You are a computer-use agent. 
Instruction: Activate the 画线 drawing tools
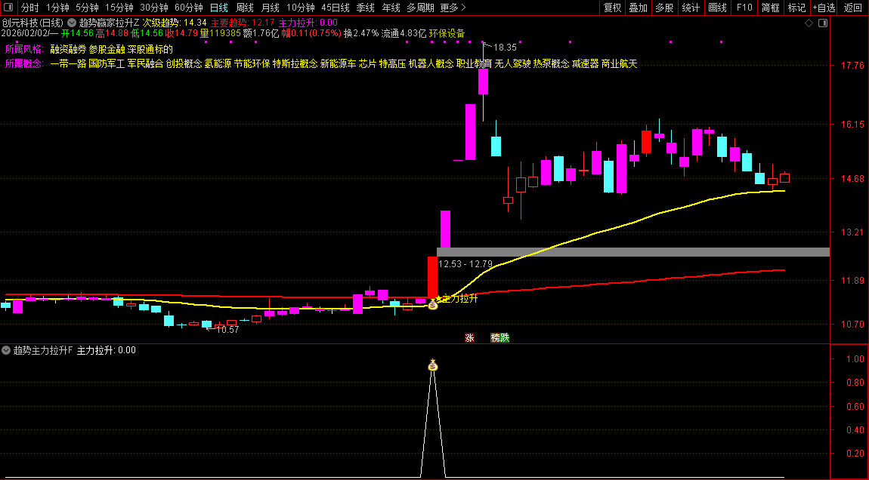[718, 8]
